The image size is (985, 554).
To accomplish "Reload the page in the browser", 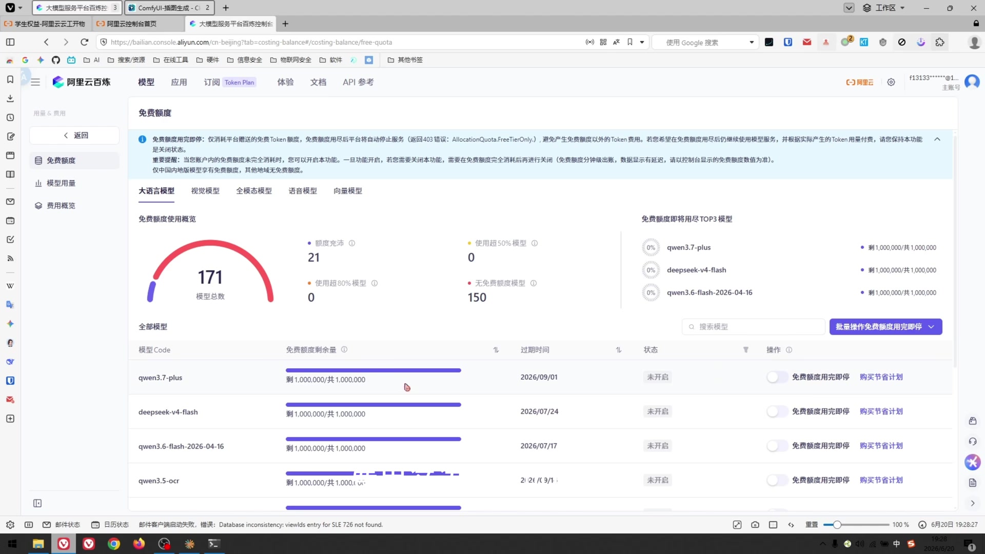I will [85, 42].
